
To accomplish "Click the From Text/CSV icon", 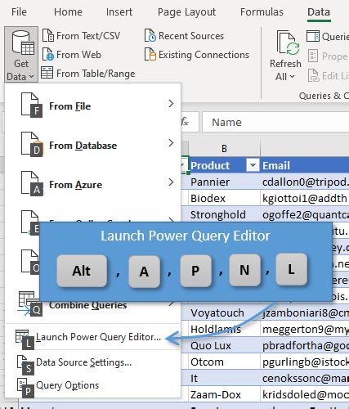I will [48, 36].
